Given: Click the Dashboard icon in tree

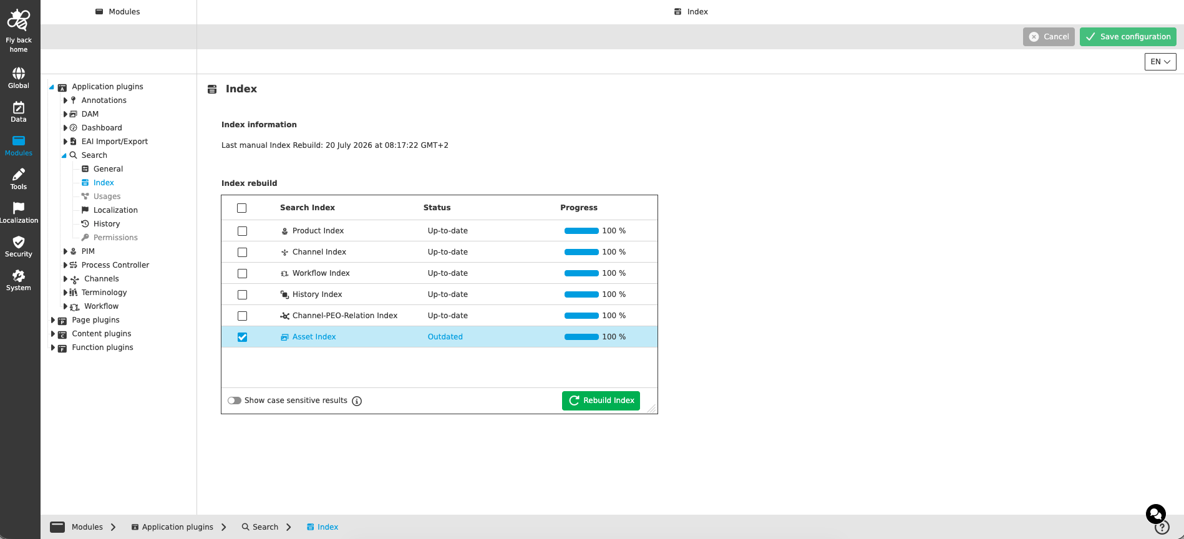Looking at the screenshot, I should coord(74,128).
